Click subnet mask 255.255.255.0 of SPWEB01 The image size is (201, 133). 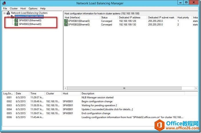click(156, 21)
